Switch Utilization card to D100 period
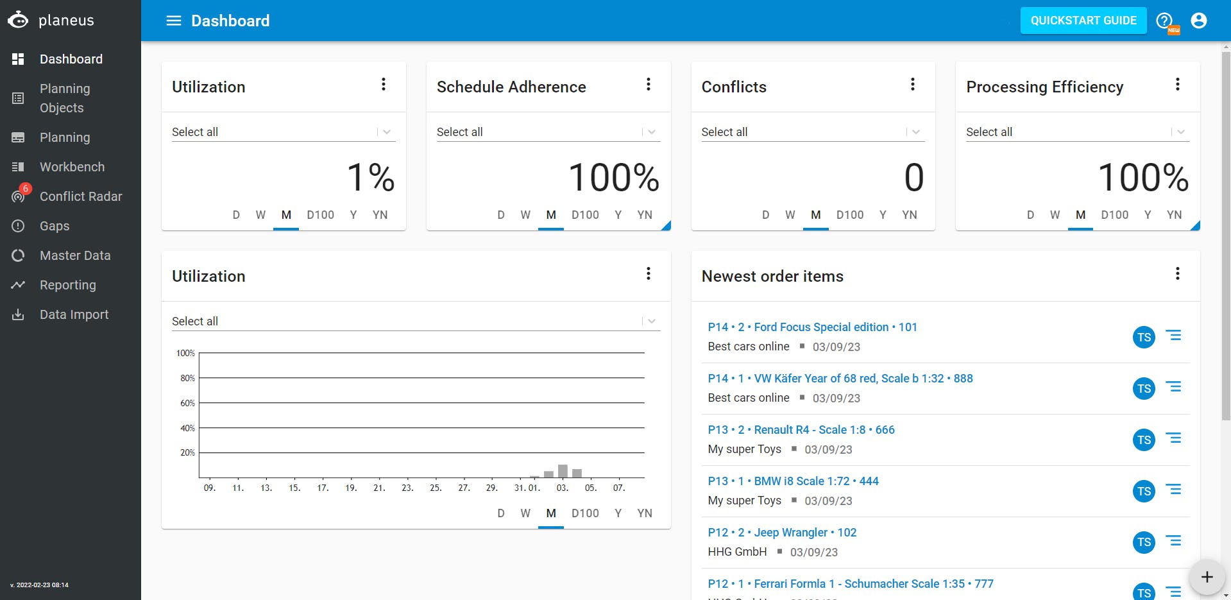The image size is (1231, 600). pyautogui.click(x=320, y=215)
